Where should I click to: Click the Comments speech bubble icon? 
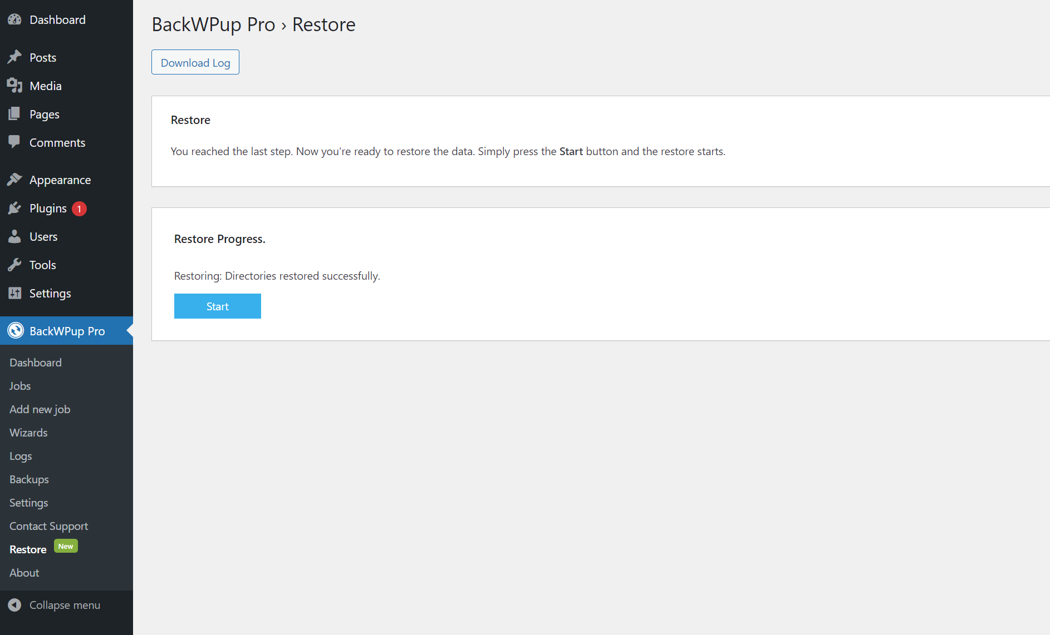(14, 142)
